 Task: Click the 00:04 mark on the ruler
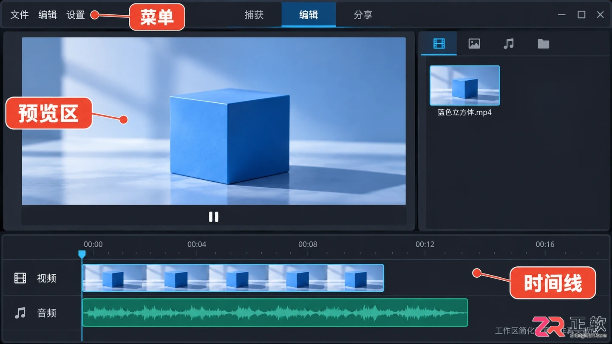(x=197, y=244)
